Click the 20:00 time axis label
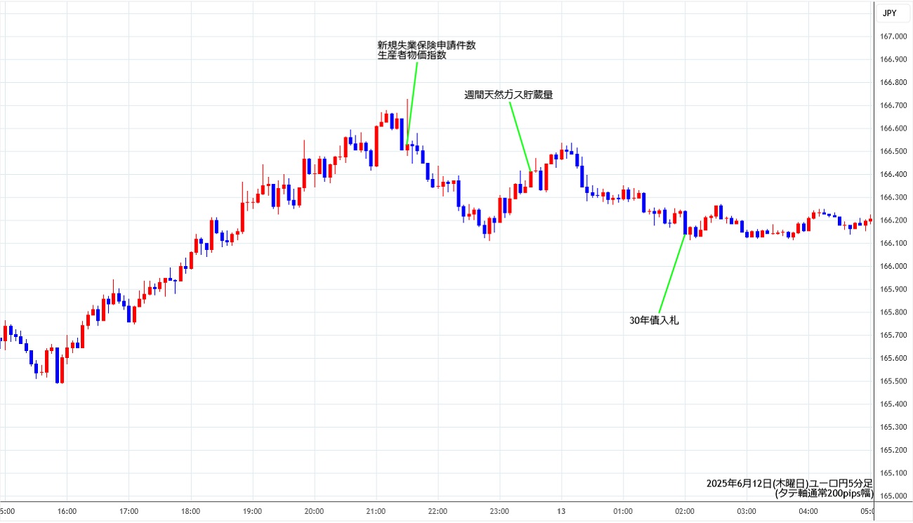913x523 pixels. [314, 511]
